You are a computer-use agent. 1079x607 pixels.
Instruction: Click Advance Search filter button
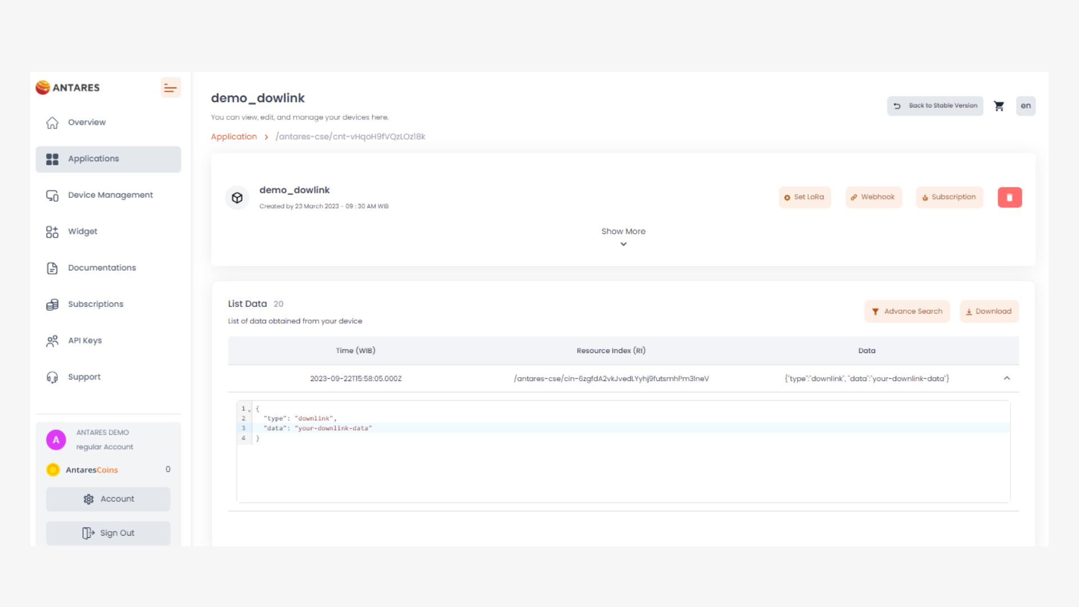[x=906, y=311]
